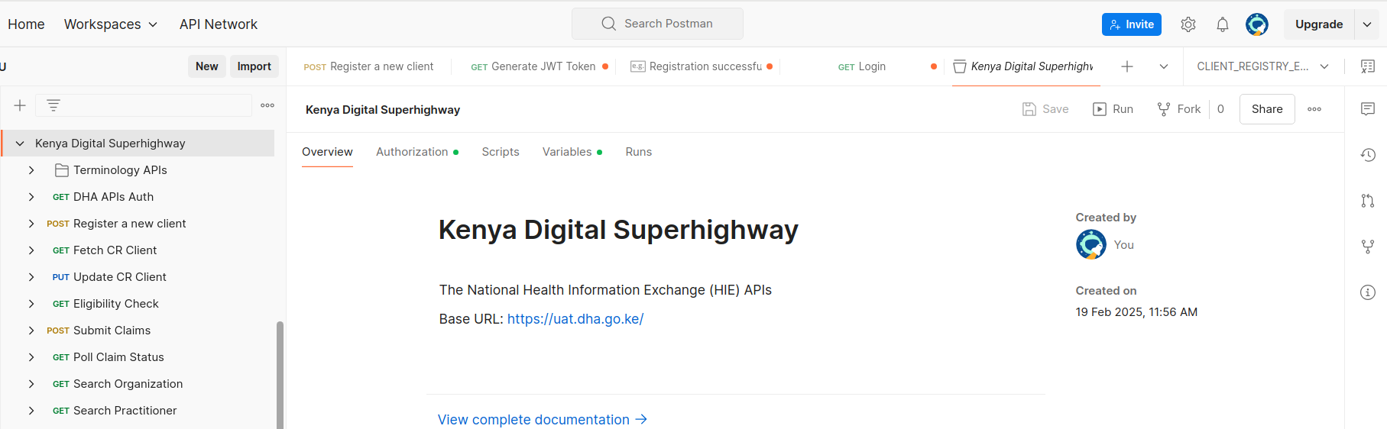Click the New button
1387x429 pixels.
pyautogui.click(x=207, y=66)
